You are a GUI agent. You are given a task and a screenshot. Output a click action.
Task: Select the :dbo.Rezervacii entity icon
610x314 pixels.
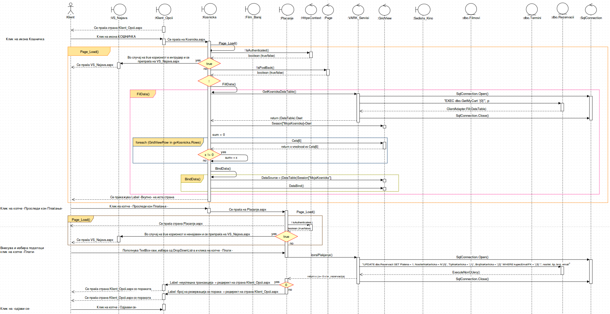click(x=563, y=8)
